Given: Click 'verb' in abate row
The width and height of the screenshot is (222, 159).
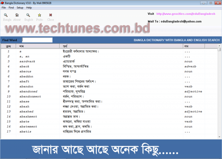Looking at the screenshot, I should tap(188, 122).
